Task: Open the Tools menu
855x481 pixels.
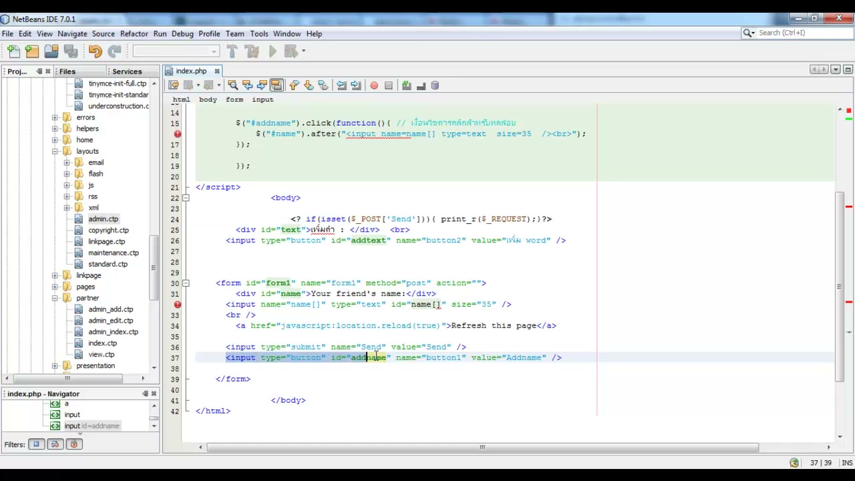Action: pyautogui.click(x=259, y=33)
